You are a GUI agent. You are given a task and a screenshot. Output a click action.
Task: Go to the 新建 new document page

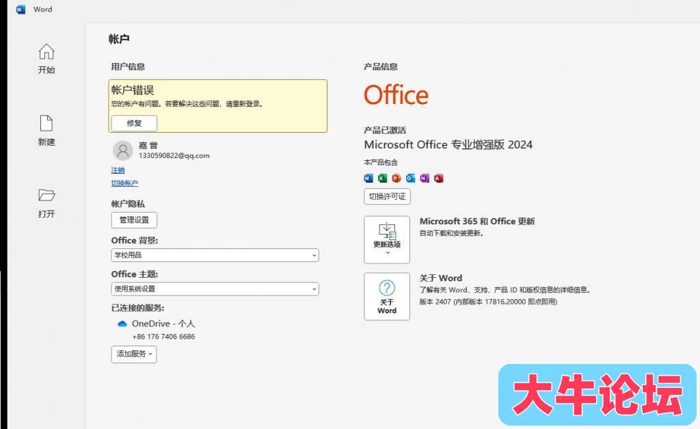46,131
